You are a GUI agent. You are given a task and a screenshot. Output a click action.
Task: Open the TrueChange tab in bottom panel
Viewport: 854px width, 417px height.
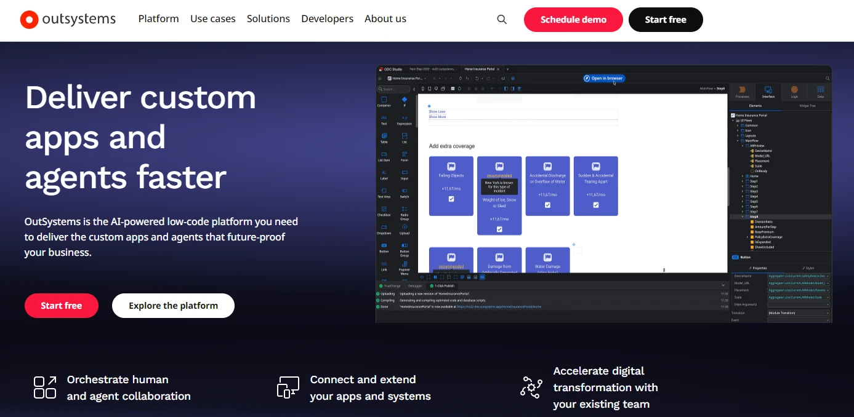[x=390, y=286]
